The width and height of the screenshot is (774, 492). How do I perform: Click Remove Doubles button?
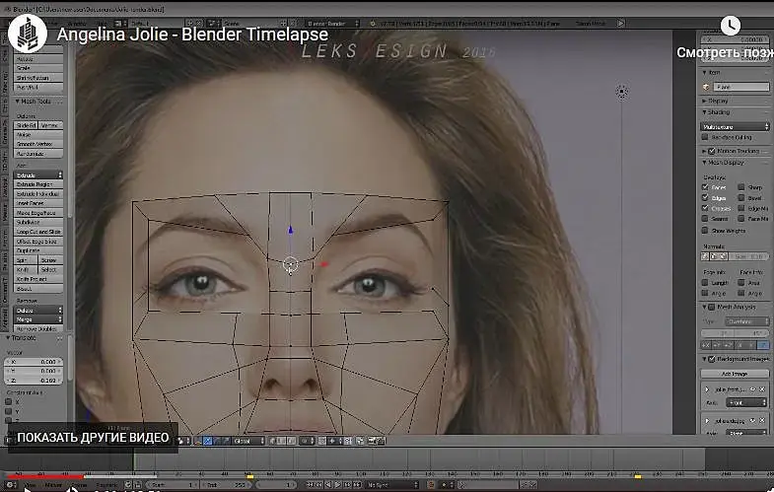click(x=38, y=328)
